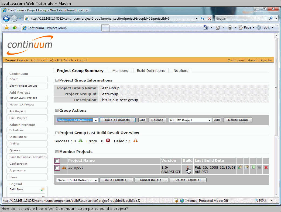Screen dimensions: 281x212
Task: Open Default Build Definition dropdown in Group Actions
Action: pyautogui.click(x=77, y=120)
